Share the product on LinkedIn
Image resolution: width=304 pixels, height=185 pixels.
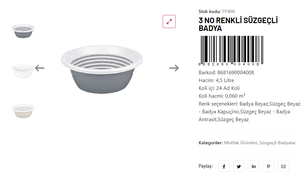click(x=254, y=166)
